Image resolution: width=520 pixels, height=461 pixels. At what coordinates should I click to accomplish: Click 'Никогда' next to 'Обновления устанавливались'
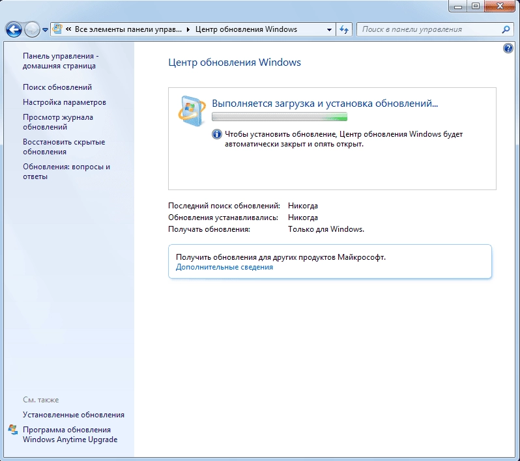303,217
